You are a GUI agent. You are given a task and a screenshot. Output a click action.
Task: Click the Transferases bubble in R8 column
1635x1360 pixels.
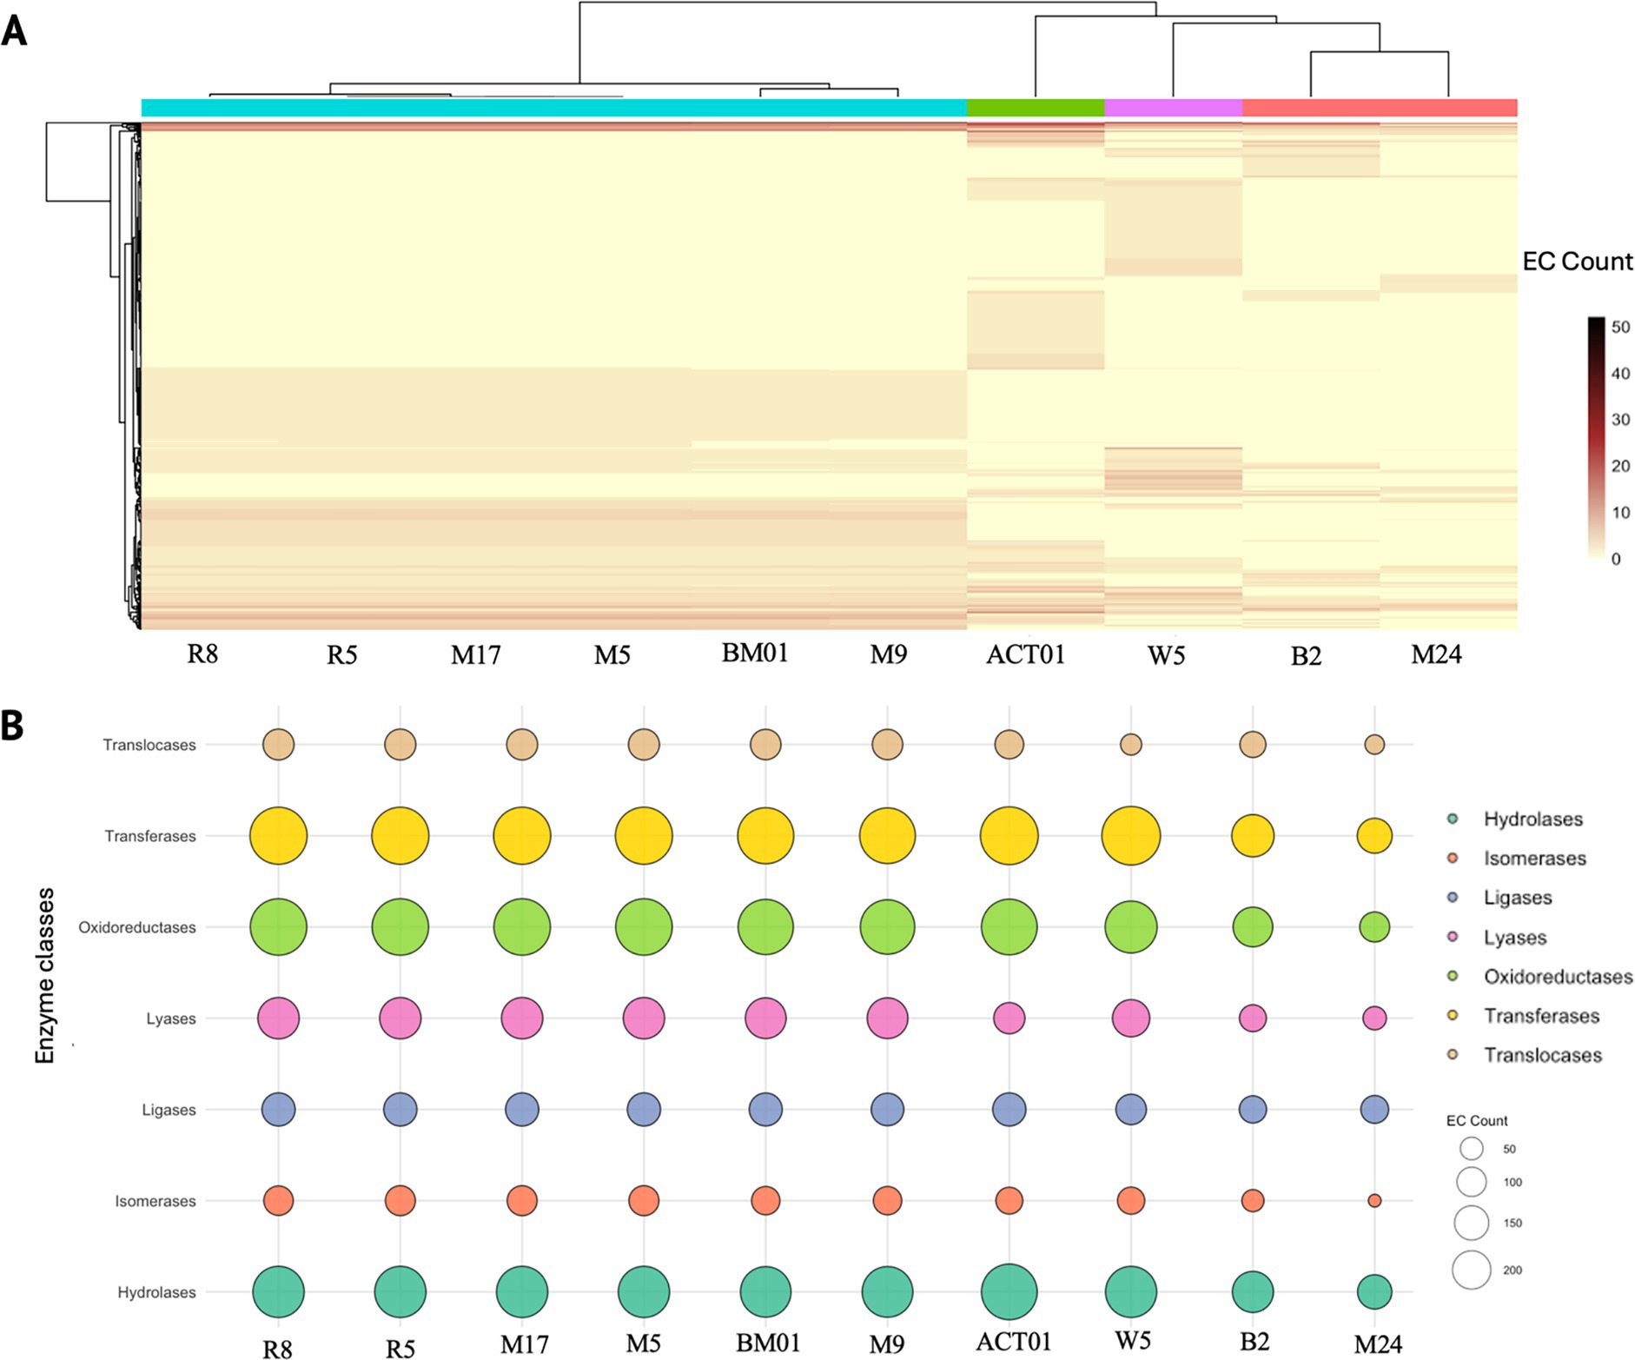point(278,836)
